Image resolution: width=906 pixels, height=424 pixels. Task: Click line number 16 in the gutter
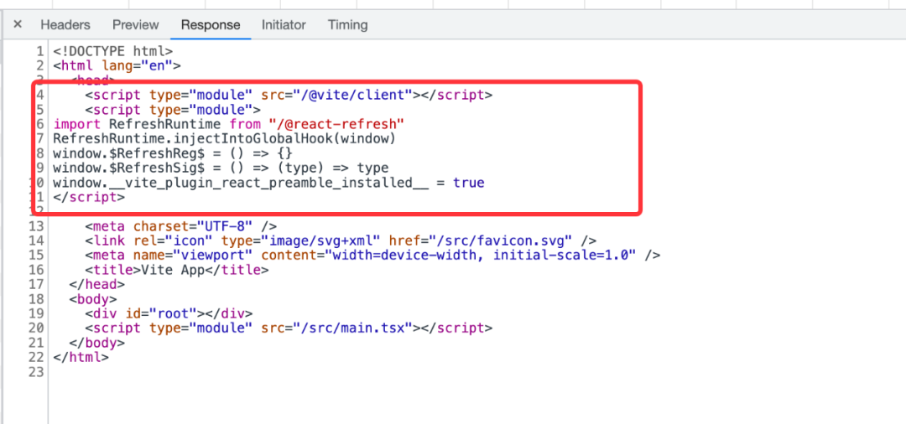coord(36,269)
